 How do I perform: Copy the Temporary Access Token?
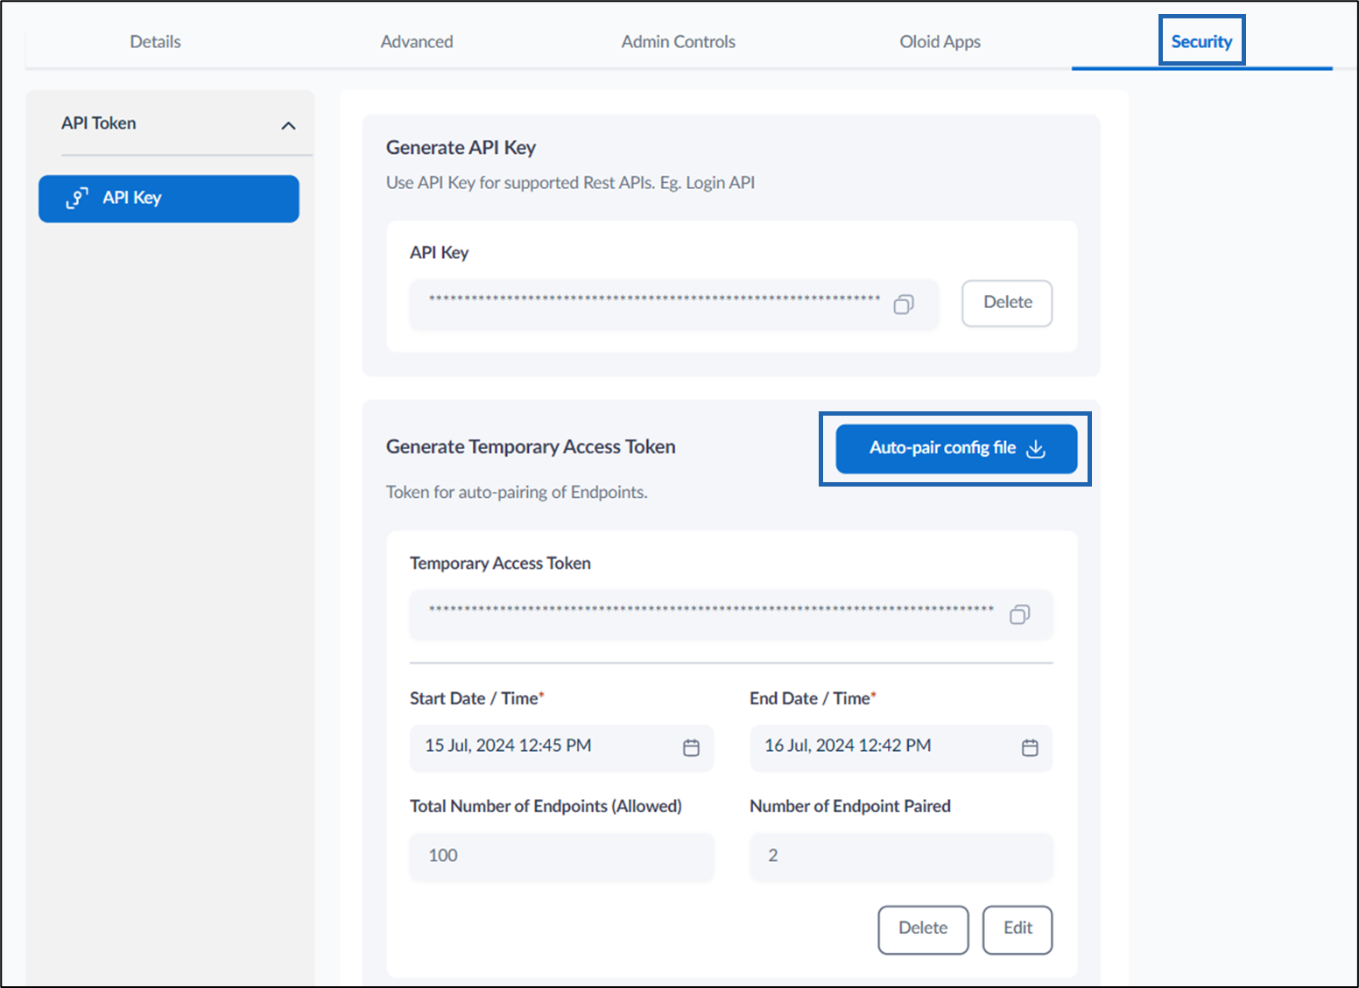point(1019,614)
